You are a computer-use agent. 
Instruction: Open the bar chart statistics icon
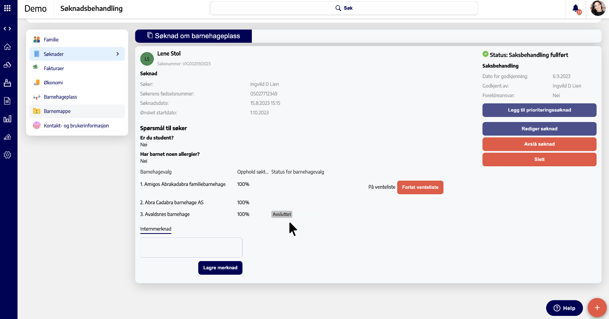pyautogui.click(x=7, y=119)
